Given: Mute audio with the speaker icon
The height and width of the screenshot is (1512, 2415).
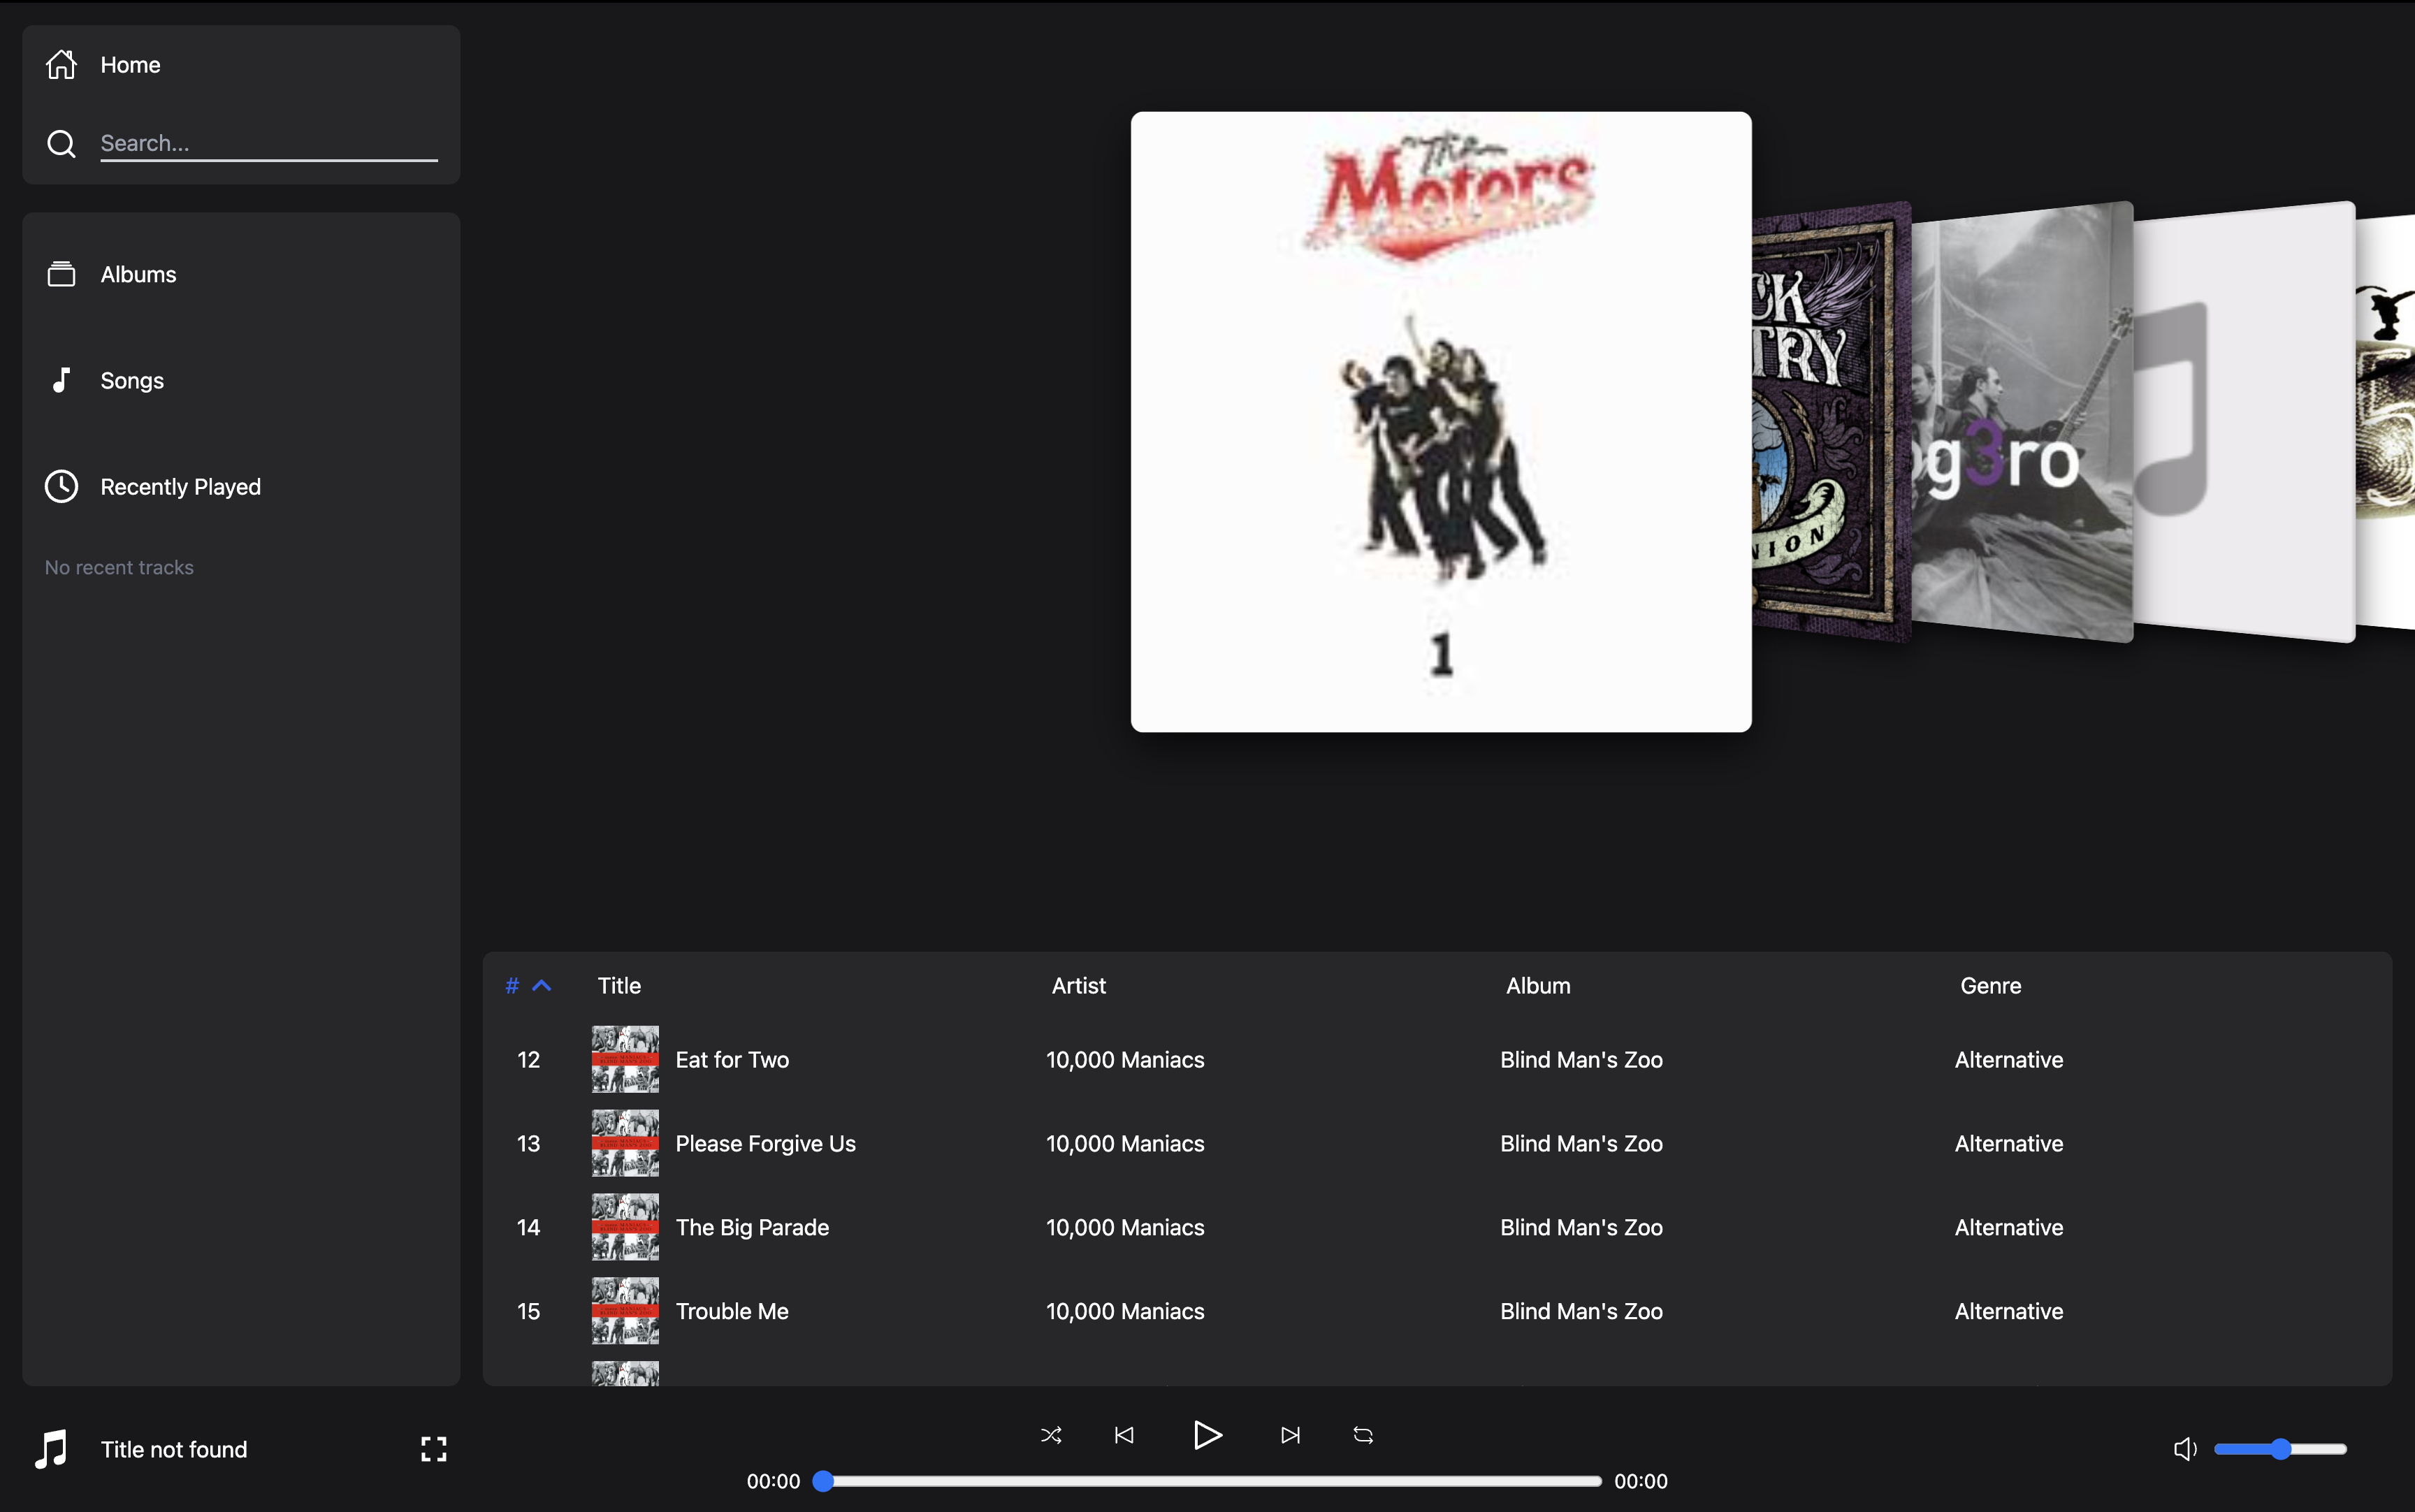Looking at the screenshot, I should (x=2185, y=1449).
